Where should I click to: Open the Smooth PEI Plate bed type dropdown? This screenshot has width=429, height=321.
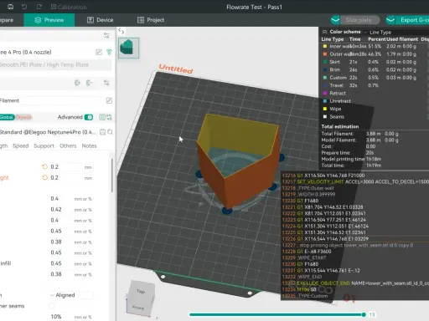[55, 65]
